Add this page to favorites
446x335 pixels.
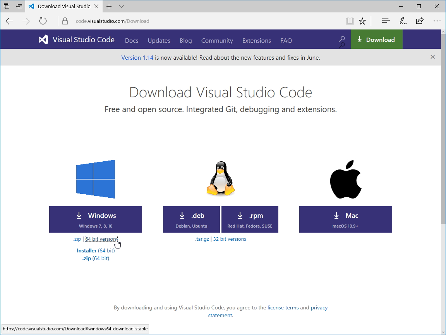point(362,21)
